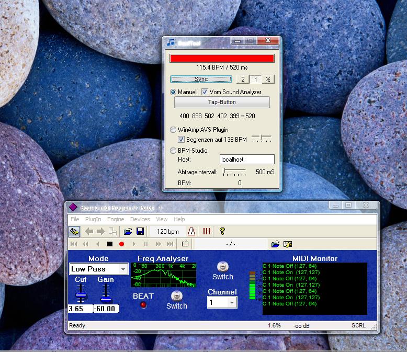Screen dimensions: 407x352
Task: Click the metronome icon in the toolbar
Action: click(192, 231)
